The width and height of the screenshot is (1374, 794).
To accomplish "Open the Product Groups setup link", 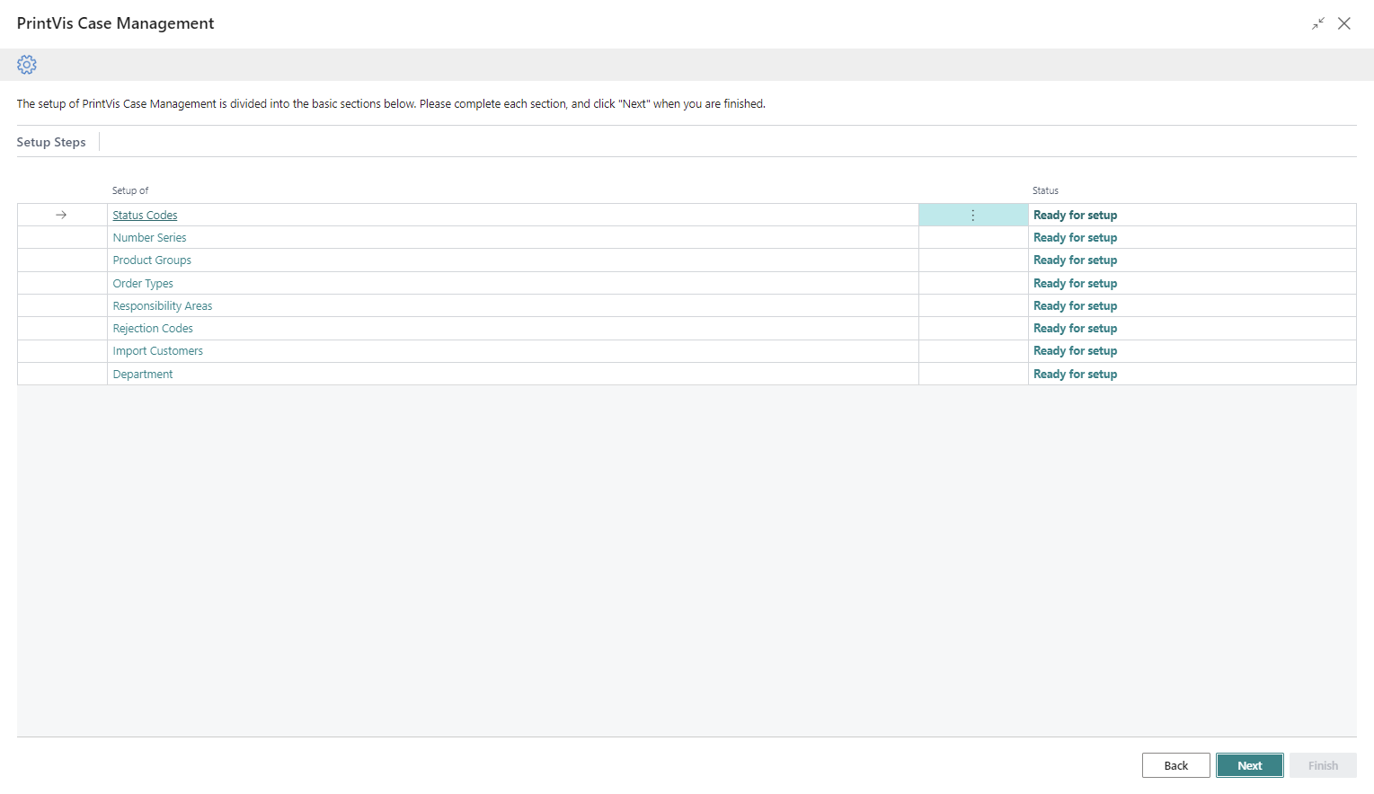I will click(x=152, y=260).
